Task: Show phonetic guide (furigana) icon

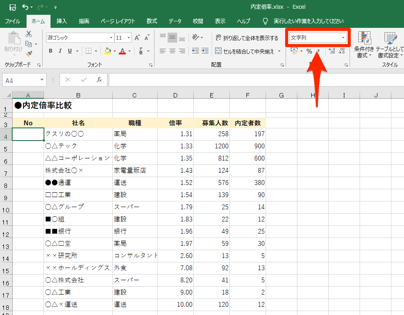Action: pyautogui.click(x=141, y=51)
